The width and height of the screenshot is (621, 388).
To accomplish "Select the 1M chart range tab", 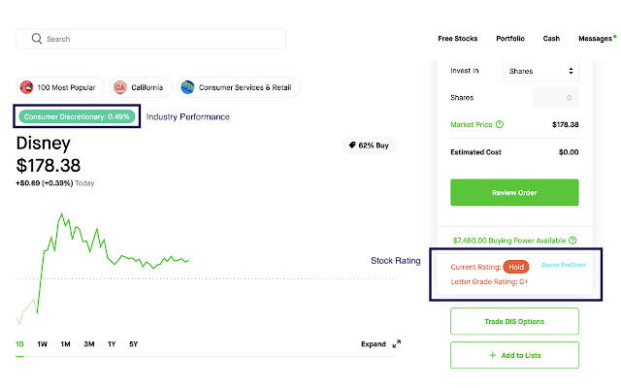I will click(x=65, y=344).
